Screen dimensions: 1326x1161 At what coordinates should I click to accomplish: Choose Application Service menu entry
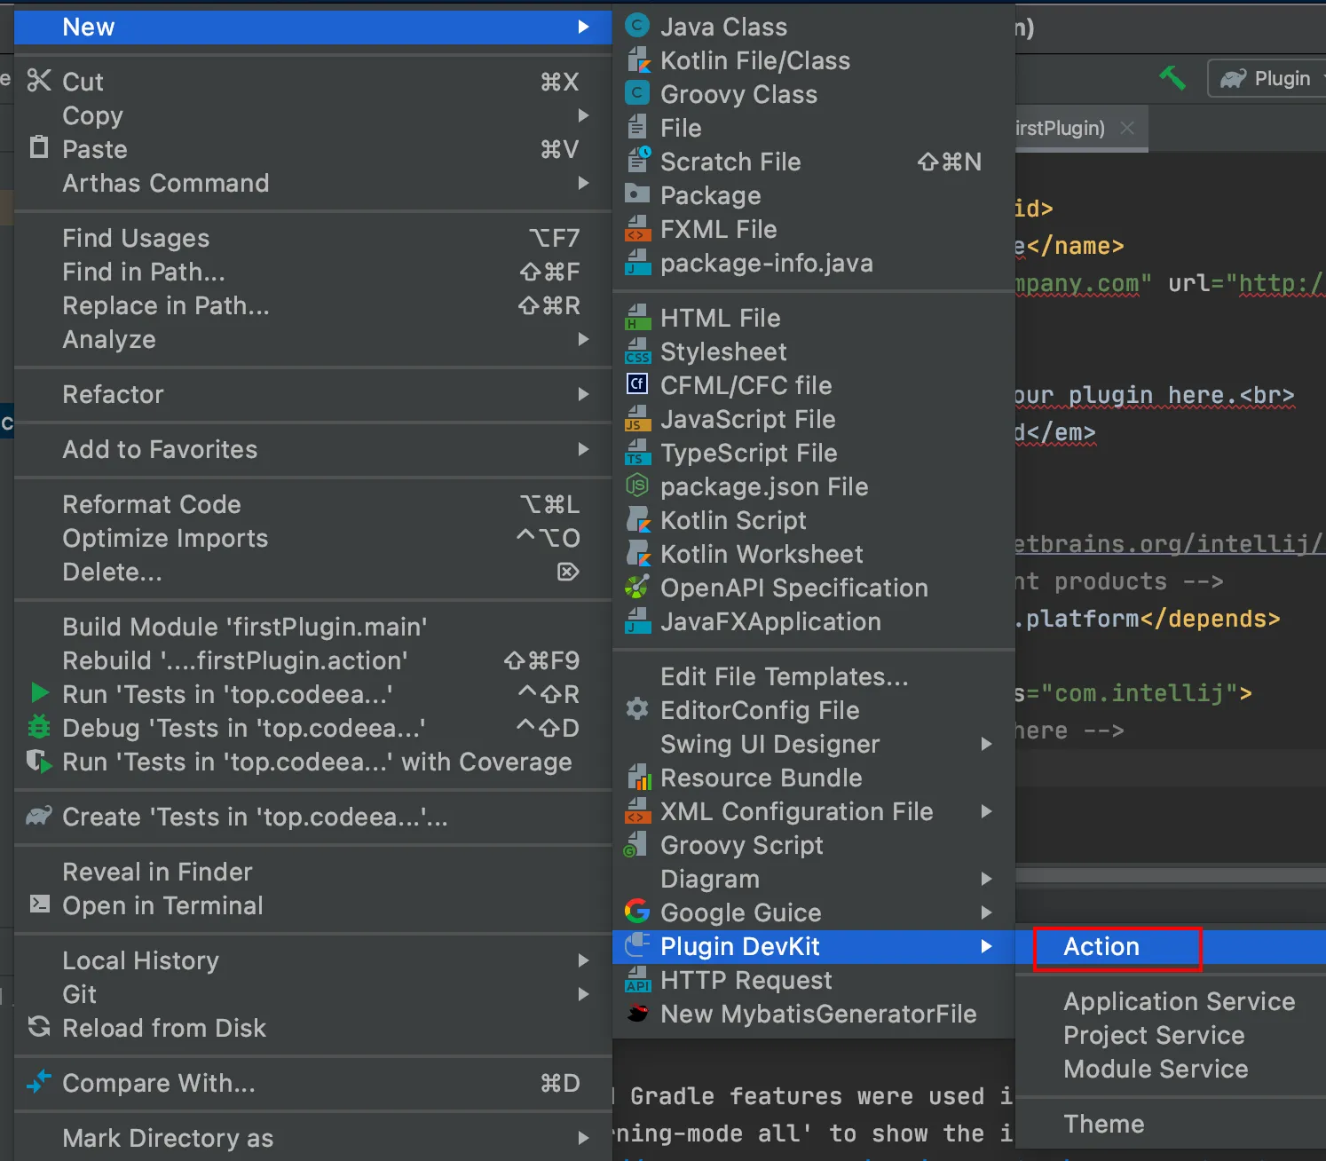tap(1170, 1001)
